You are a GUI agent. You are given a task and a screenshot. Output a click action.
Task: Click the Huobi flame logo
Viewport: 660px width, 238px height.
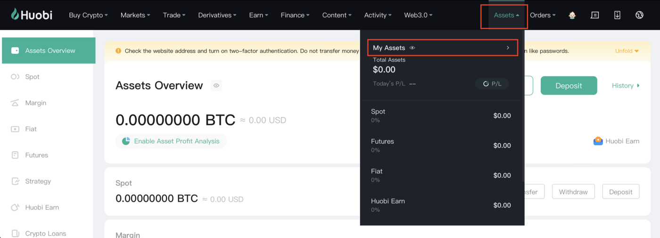[x=16, y=15]
